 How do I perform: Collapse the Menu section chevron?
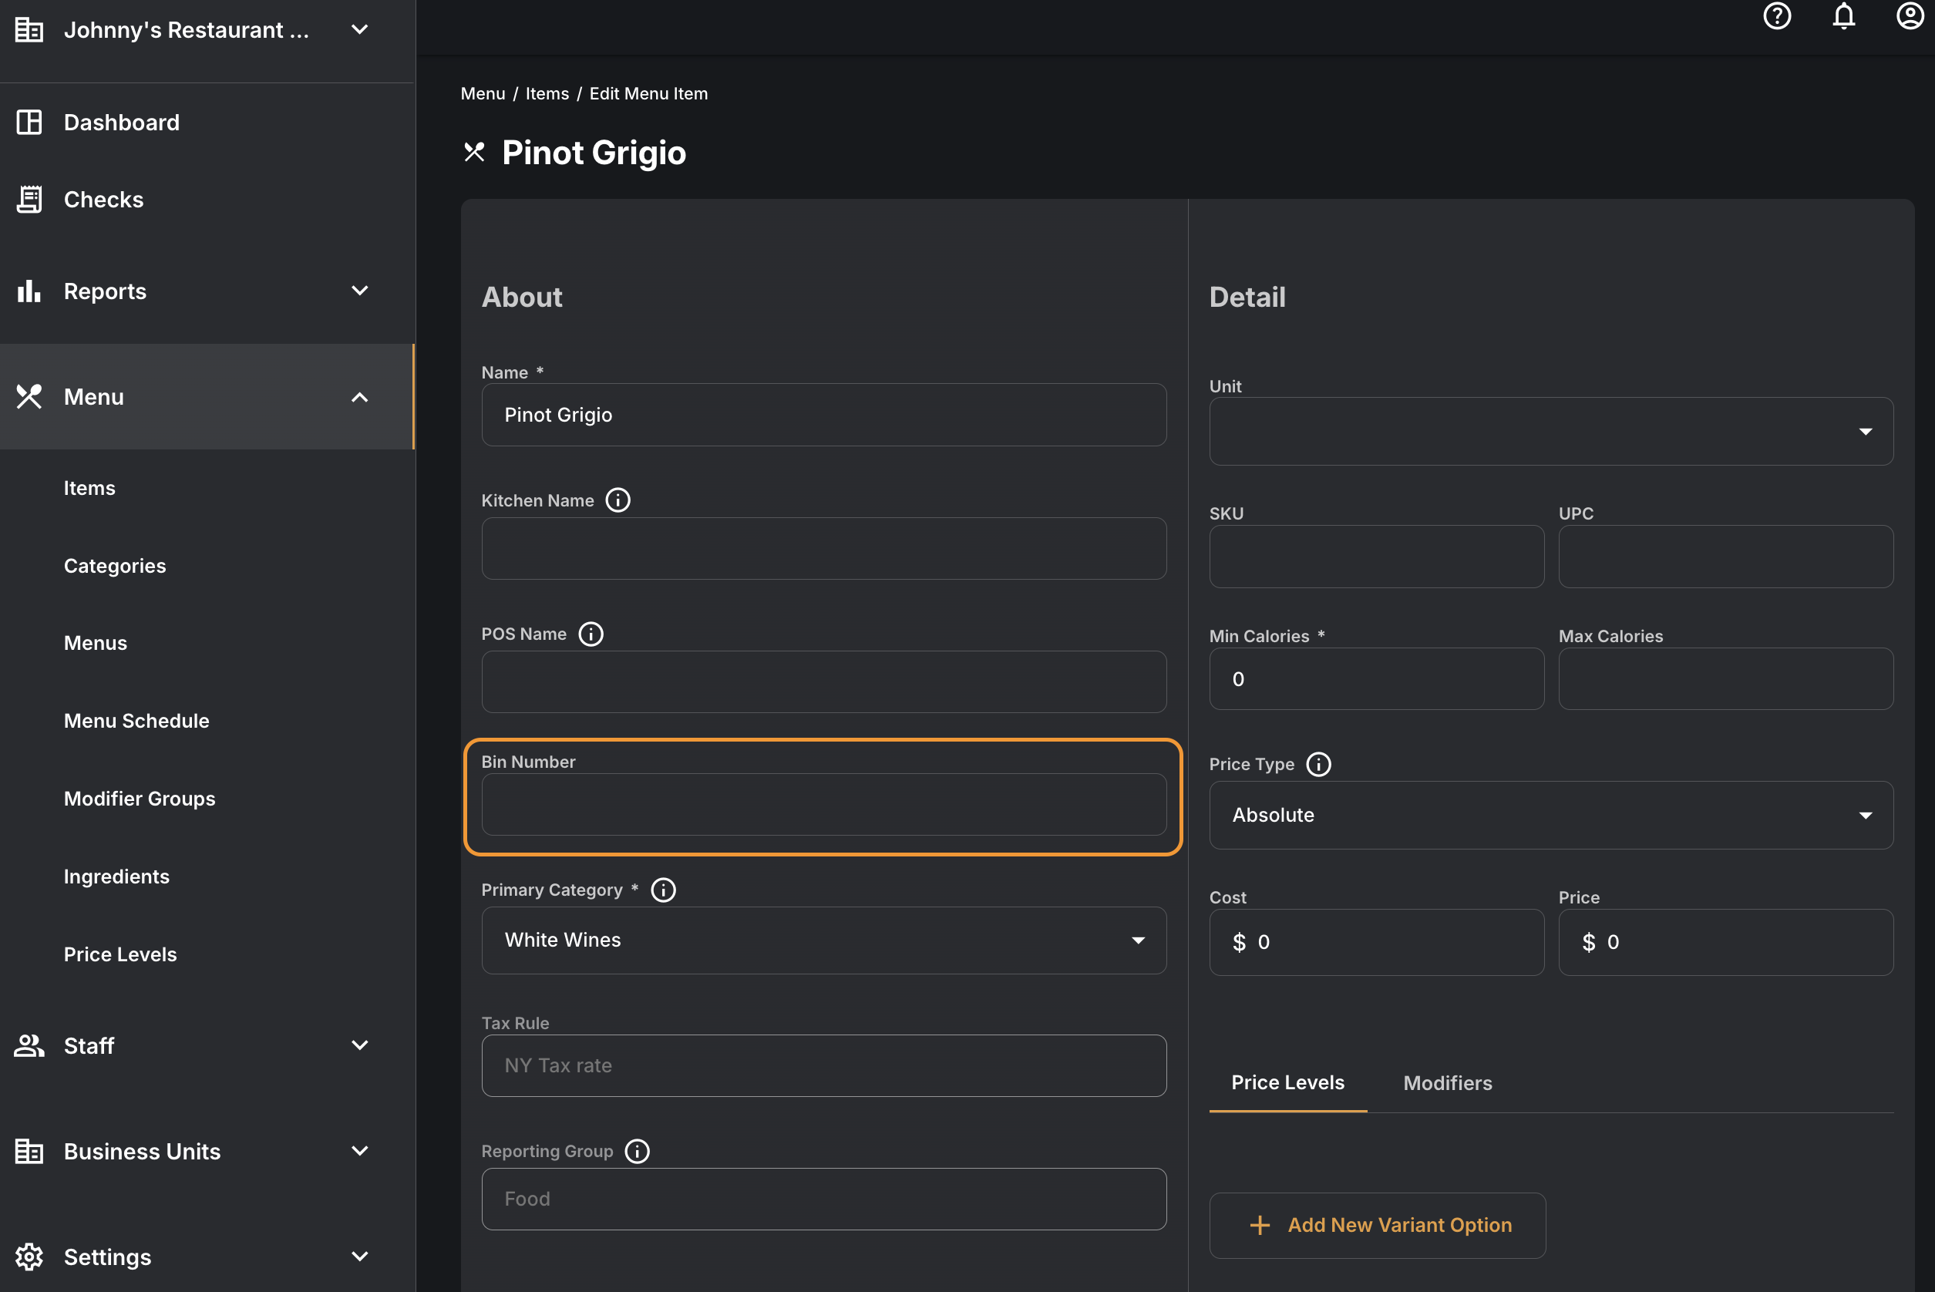coord(360,397)
